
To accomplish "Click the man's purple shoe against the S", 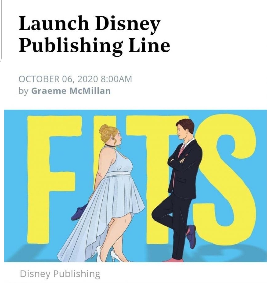I will coord(191,236).
